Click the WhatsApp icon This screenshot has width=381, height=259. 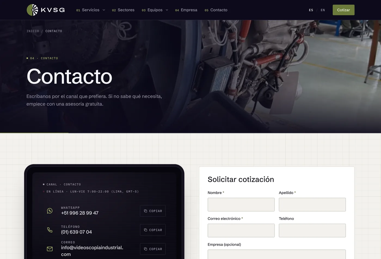tap(50, 211)
